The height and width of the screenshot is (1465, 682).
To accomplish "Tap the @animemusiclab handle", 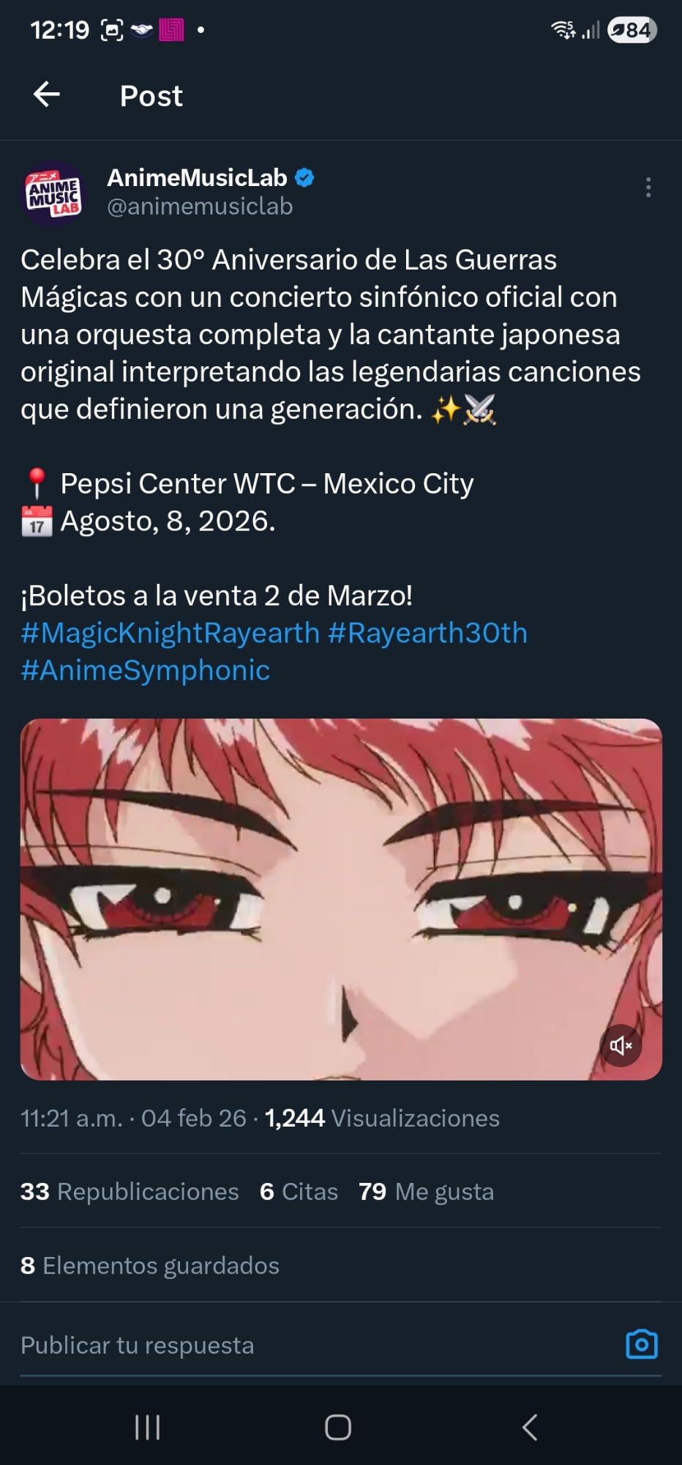I will click(200, 207).
